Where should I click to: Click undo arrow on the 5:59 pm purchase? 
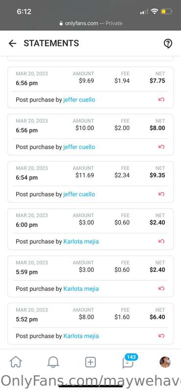(x=161, y=288)
